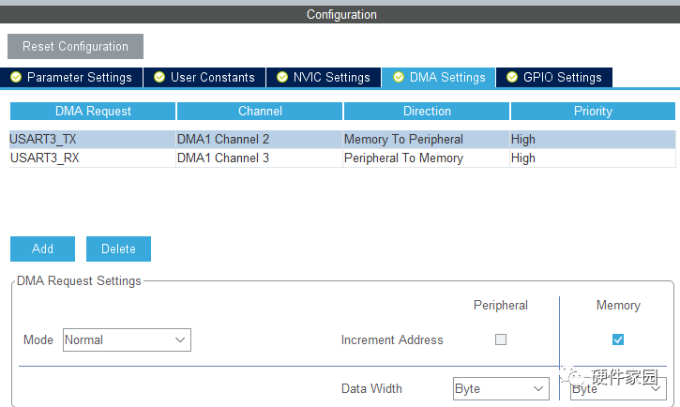
Task: Expand Memory Data Width dropdown
Action: point(617,388)
